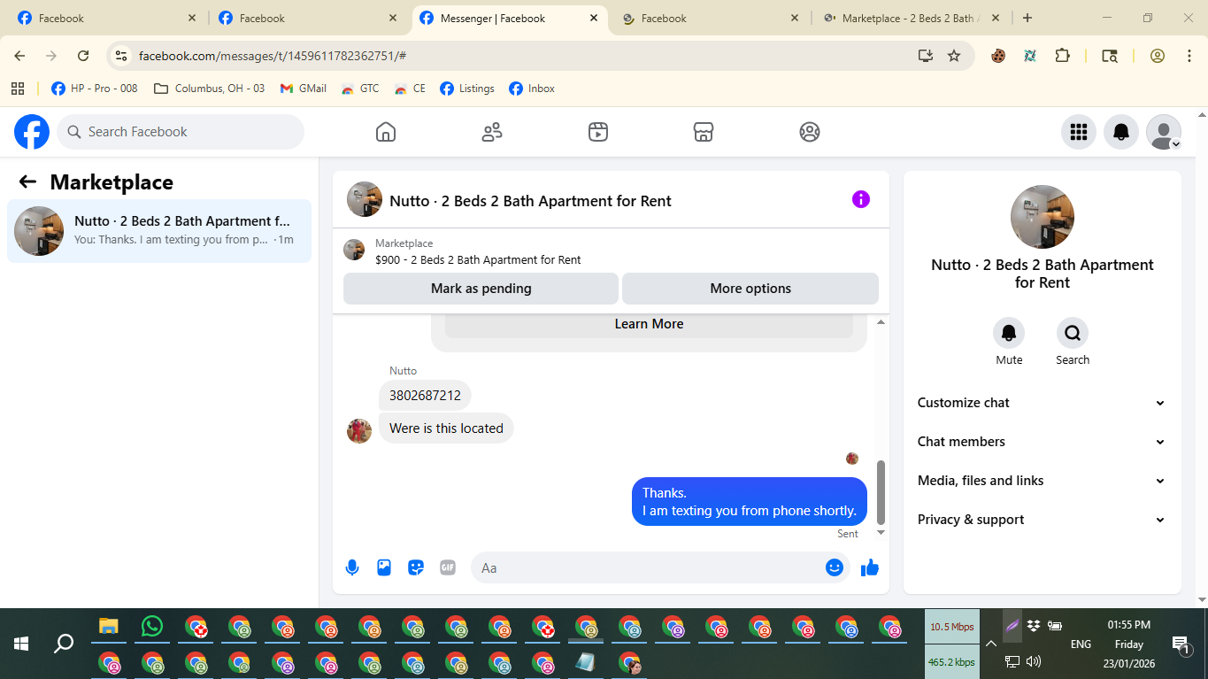The width and height of the screenshot is (1208, 679).
Task: Click the back arrow beside Marketplace
Action: (27, 181)
